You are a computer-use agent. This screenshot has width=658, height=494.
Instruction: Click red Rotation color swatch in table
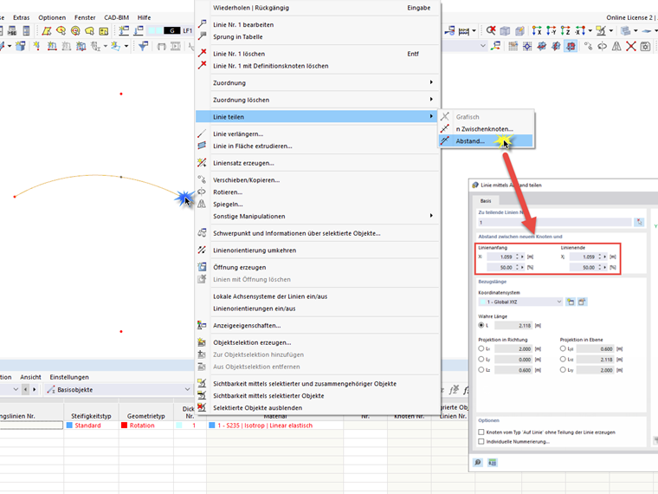124,426
